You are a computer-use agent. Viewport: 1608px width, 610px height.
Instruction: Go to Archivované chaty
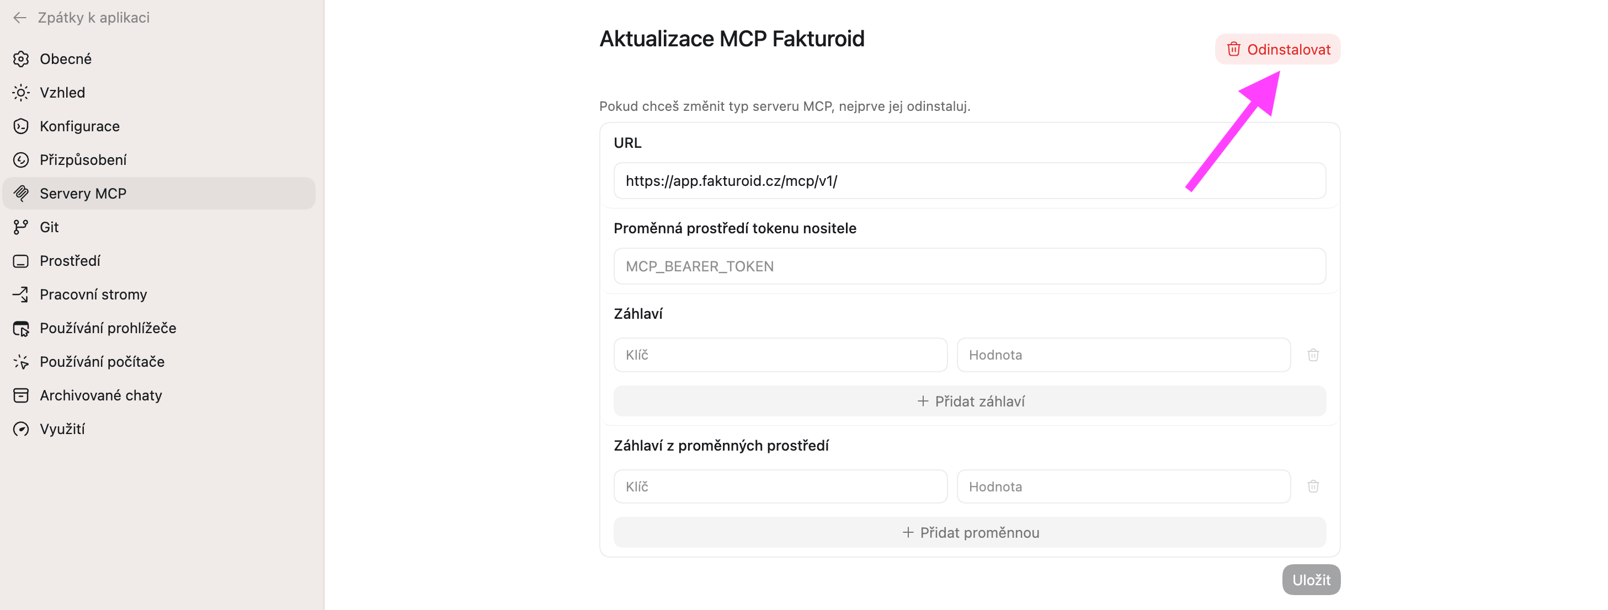click(100, 395)
